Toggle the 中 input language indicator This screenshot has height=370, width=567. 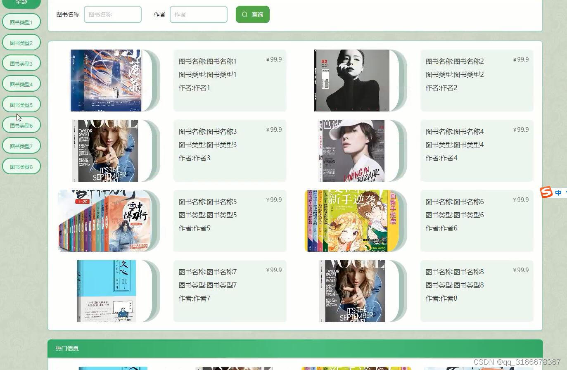[558, 192]
